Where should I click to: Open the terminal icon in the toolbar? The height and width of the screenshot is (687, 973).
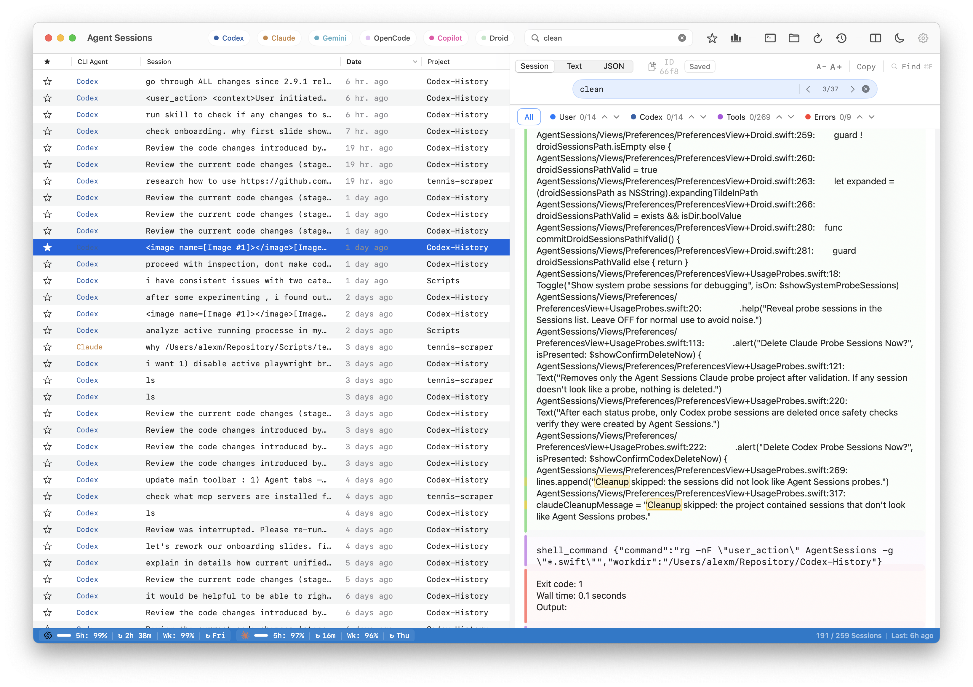(x=770, y=38)
